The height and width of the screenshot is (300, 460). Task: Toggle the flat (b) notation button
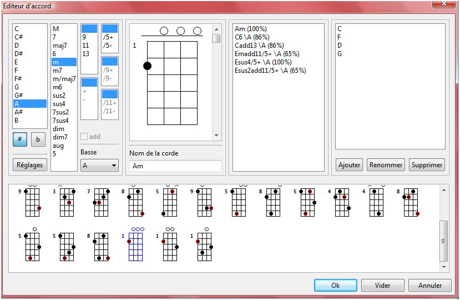[38, 139]
